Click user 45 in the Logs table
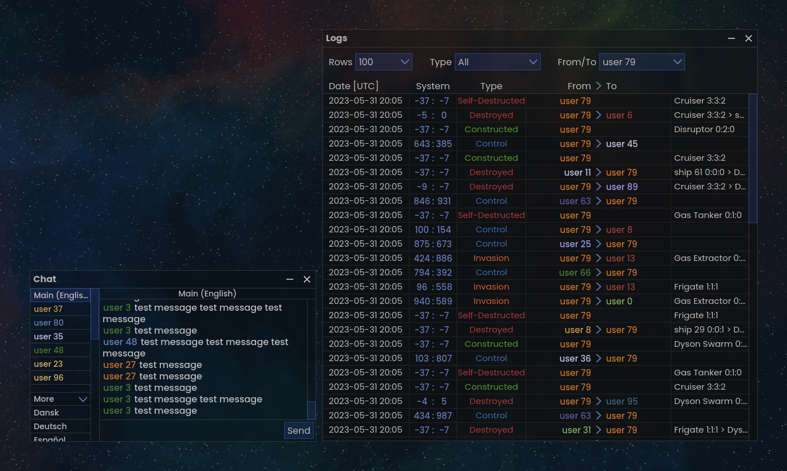The height and width of the screenshot is (471, 787). (622, 144)
